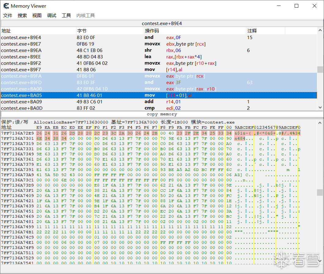324x274 pixels.
Task: Select disassembly row contest.exe+B9E4
Action: click(159, 37)
